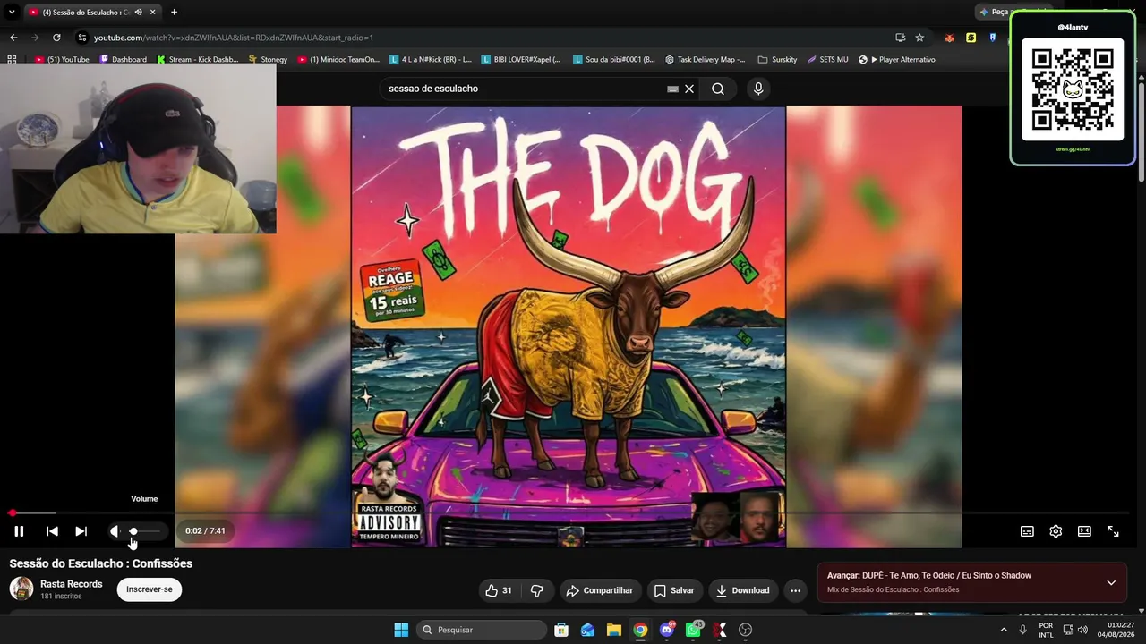Open Discord from the taskbar
The width and height of the screenshot is (1146, 644).
tap(666, 630)
